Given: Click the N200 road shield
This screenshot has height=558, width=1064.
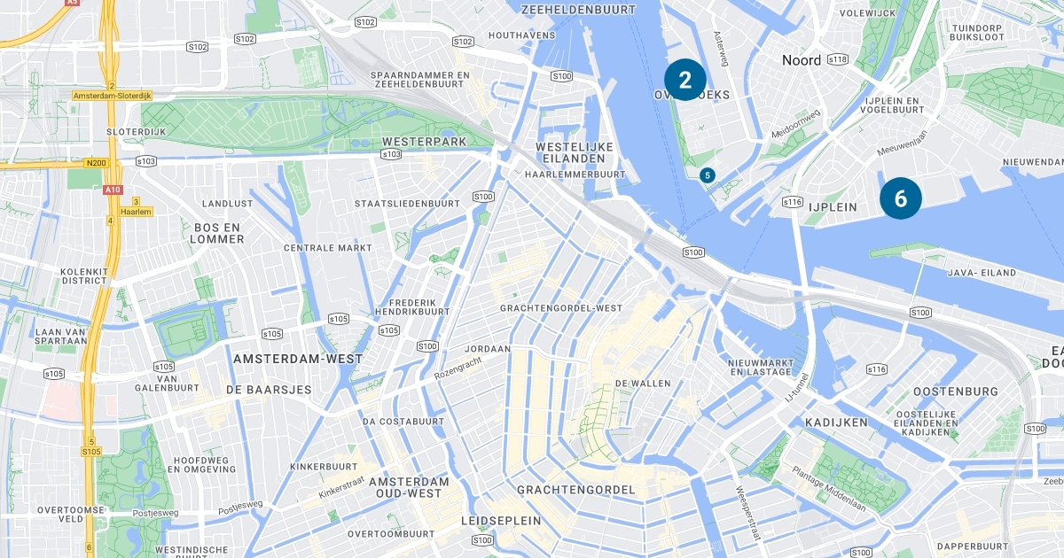Looking at the screenshot, I should pyautogui.click(x=96, y=163).
